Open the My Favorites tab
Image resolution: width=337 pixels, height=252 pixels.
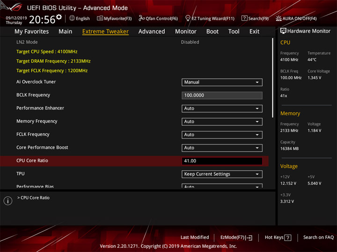32,32
